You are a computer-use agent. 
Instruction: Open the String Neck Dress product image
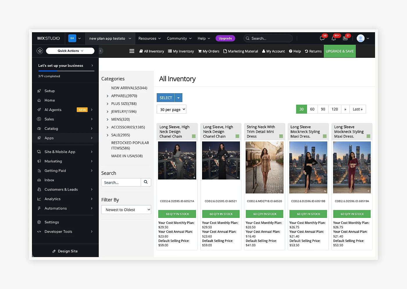click(265, 167)
